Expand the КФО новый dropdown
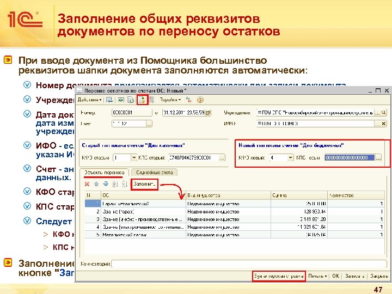The height and width of the screenshot is (294, 392). (x=290, y=158)
